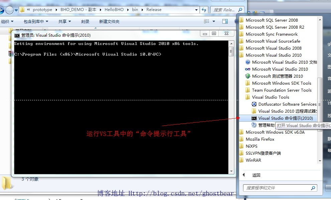Click the Explorer search box
Image resolution: width=331 pixels, height=200 pixels.
[x=227, y=10]
